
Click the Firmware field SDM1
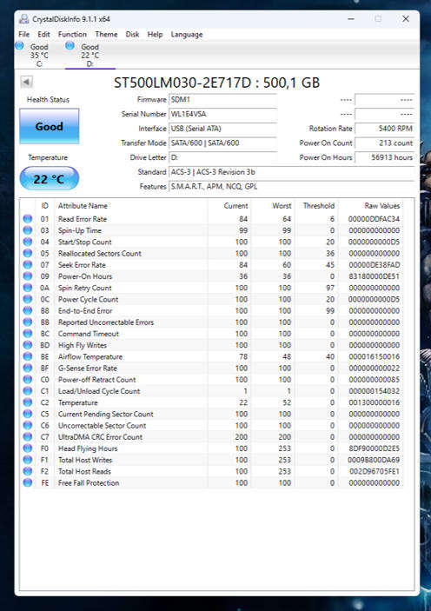pyautogui.click(x=223, y=100)
